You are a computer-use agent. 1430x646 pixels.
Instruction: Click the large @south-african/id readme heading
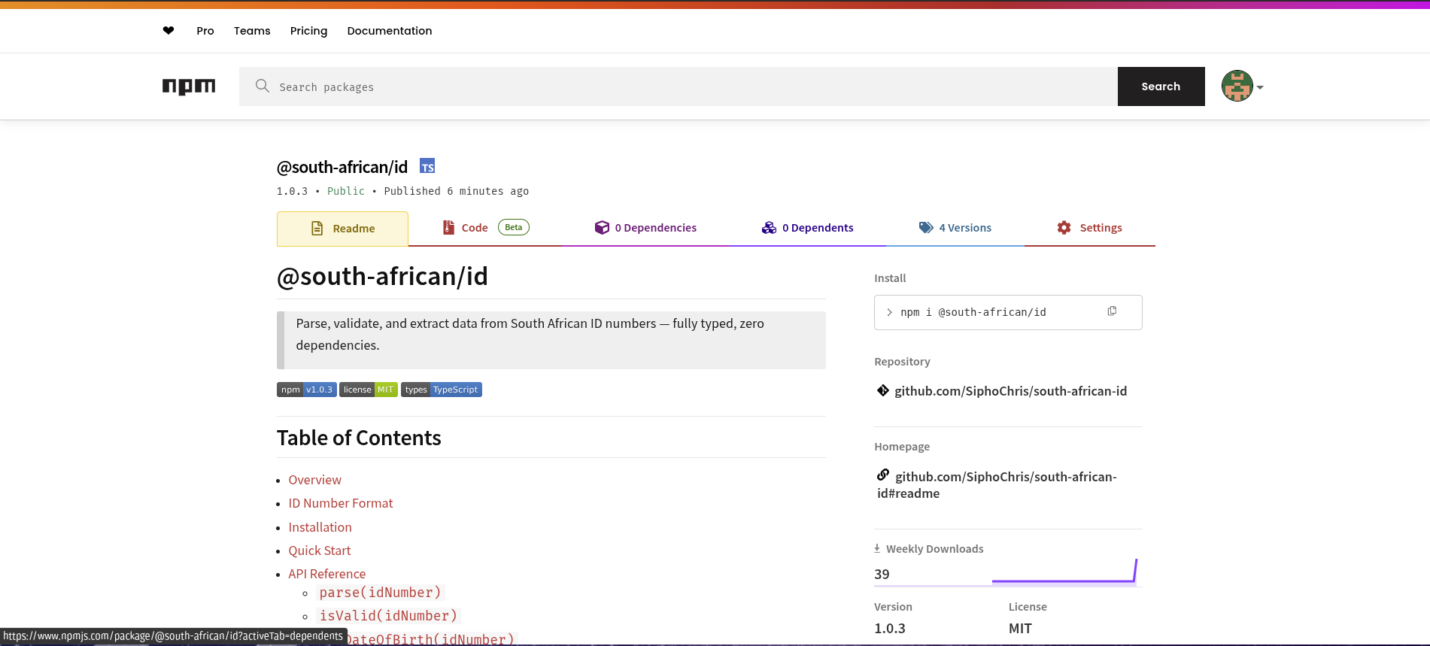pos(382,277)
